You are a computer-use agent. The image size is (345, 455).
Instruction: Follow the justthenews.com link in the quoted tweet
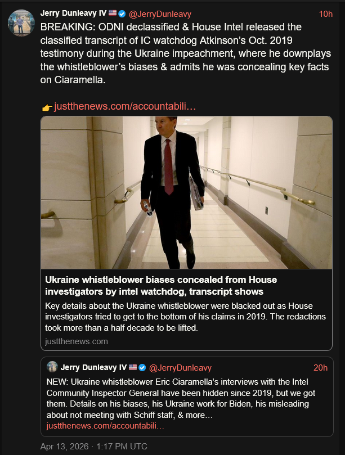pyautogui.click(x=105, y=426)
